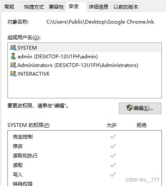Click the object name path text
166x186 pixels.
[100, 22]
